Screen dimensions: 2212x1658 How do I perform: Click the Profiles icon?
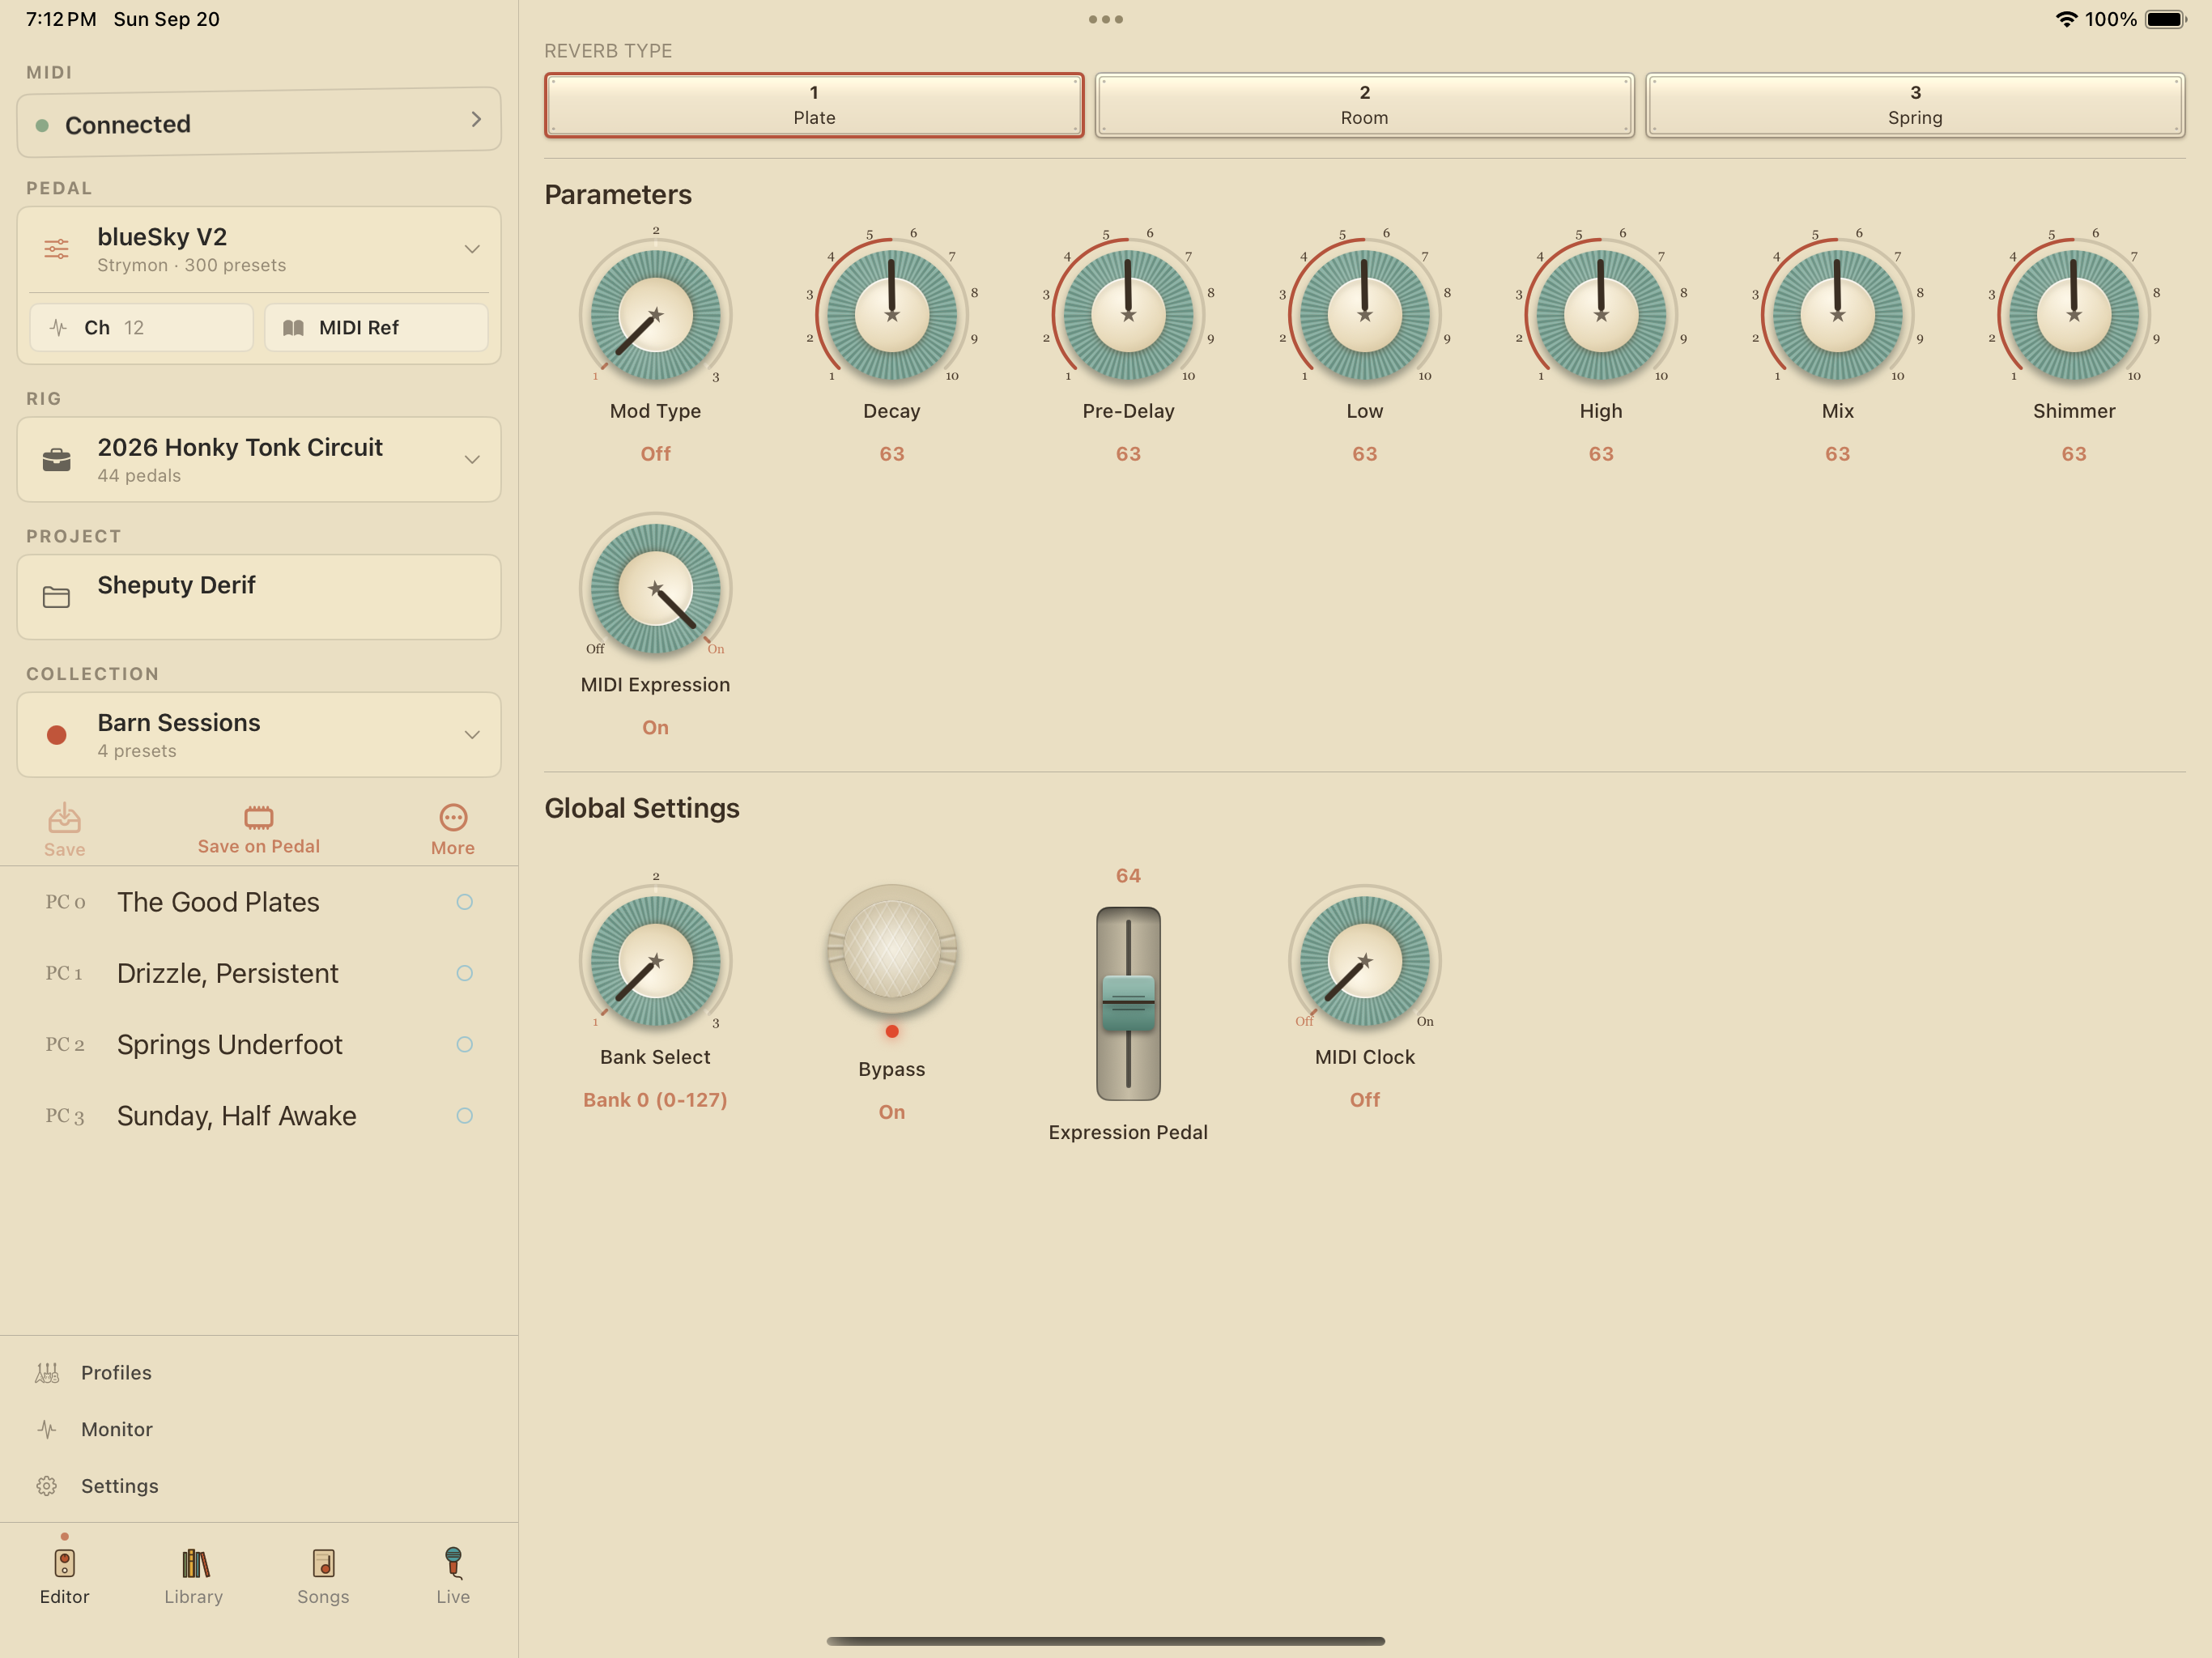[x=47, y=1373]
